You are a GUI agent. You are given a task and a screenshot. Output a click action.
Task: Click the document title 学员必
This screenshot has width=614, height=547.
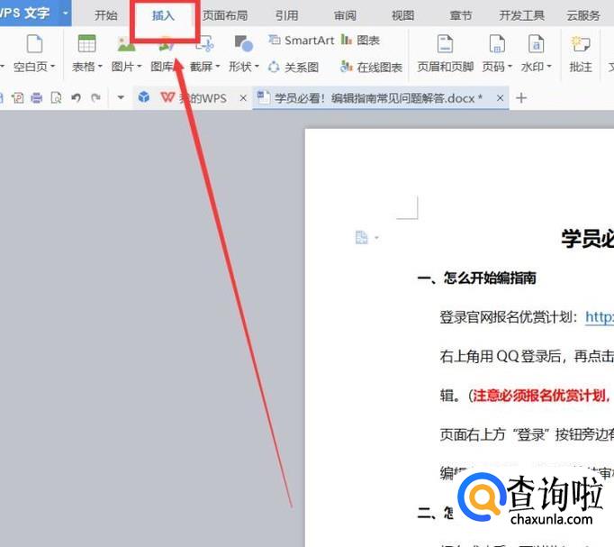pyautogui.click(x=587, y=238)
